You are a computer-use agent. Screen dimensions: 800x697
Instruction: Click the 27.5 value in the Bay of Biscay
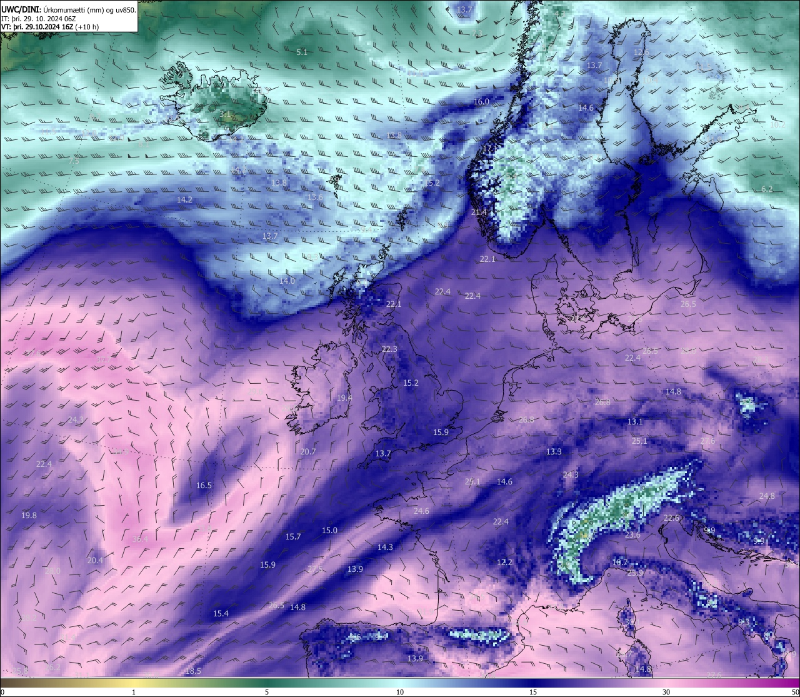[315, 569]
